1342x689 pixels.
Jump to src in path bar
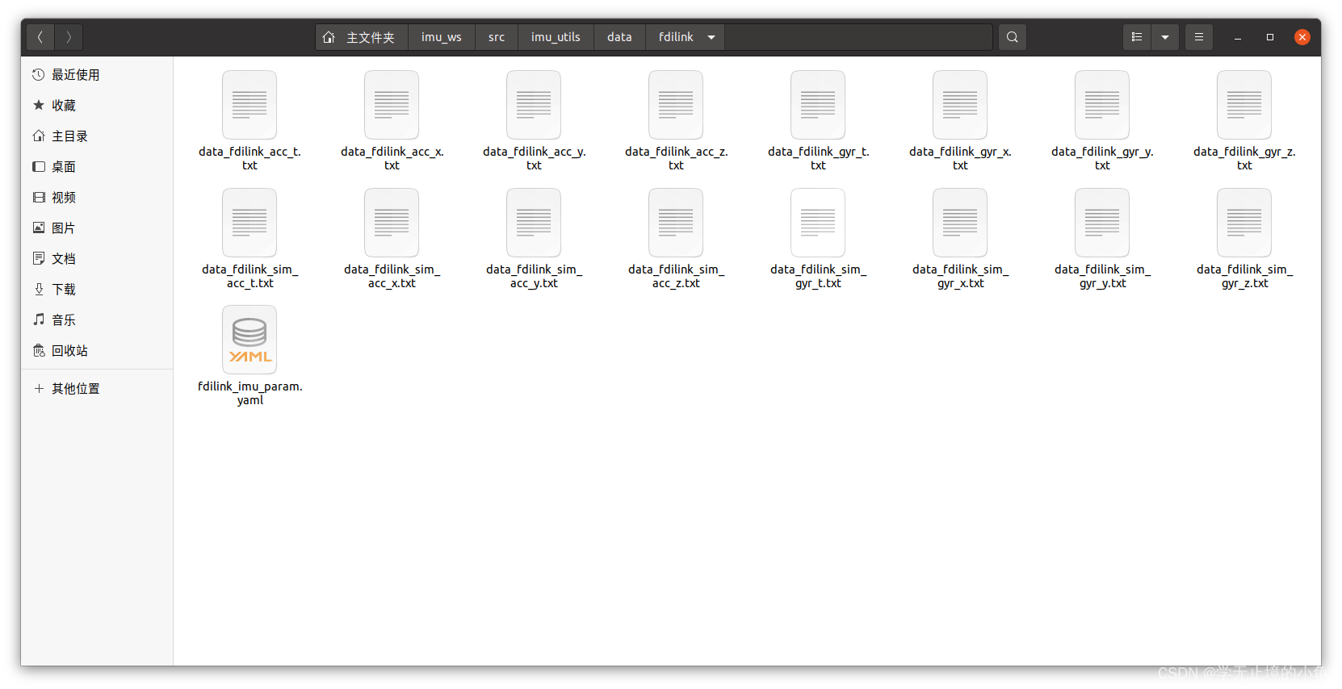pyautogui.click(x=497, y=37)
